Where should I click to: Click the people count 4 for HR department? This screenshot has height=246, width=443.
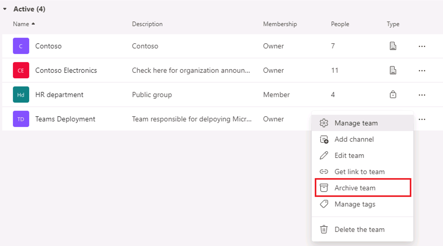[x=333, y=95]
